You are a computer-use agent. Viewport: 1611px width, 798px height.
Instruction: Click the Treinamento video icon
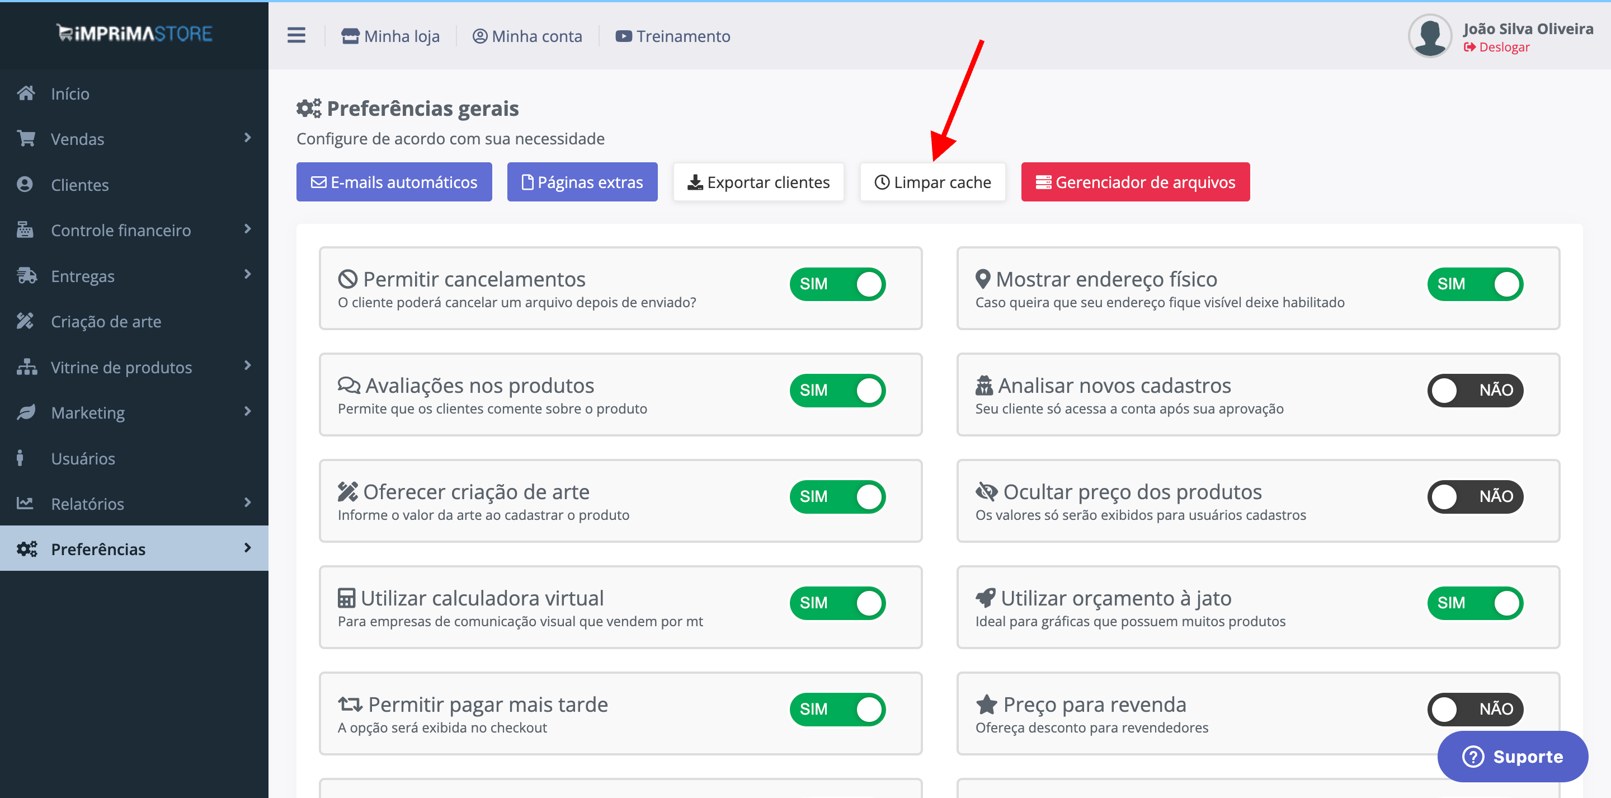tap(624, 36)
